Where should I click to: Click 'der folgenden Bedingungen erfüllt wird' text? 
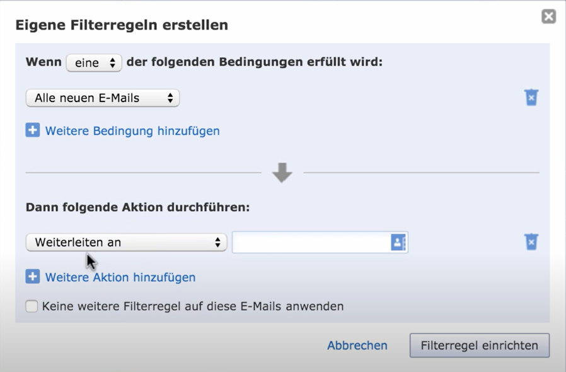[x=255, y=62]
